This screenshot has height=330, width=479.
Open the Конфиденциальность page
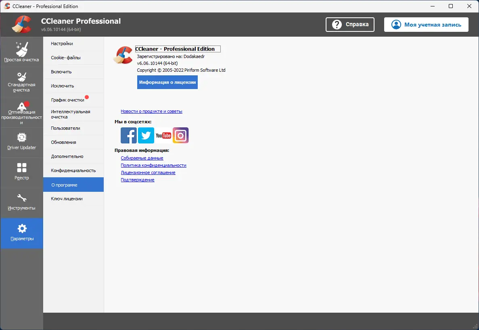(73, 170)
